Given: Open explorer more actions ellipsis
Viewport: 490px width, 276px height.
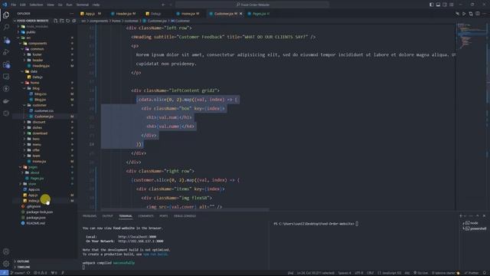Looking at the screenshot, I should tap(71, 14).
